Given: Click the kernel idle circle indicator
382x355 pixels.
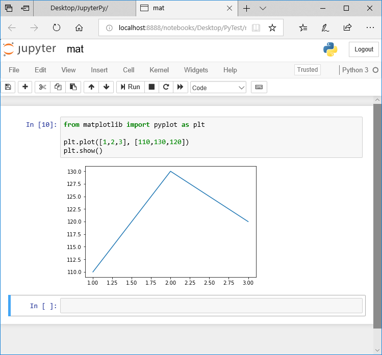Looking at the screenshot, I should click(375, 70).
